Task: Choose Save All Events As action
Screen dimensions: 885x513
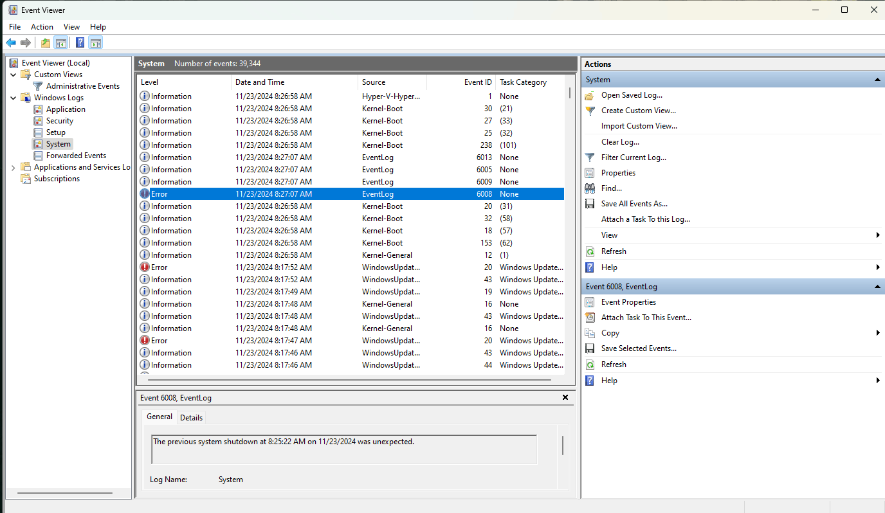Action: point(634,204)
